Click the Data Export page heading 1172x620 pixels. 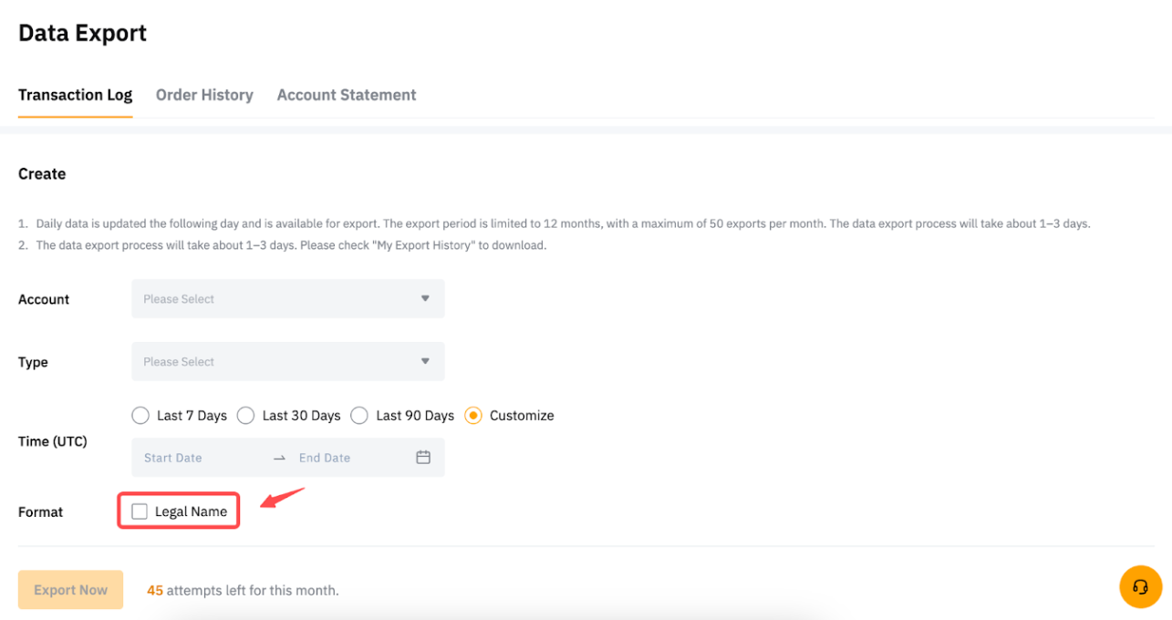tap(82, 34)
